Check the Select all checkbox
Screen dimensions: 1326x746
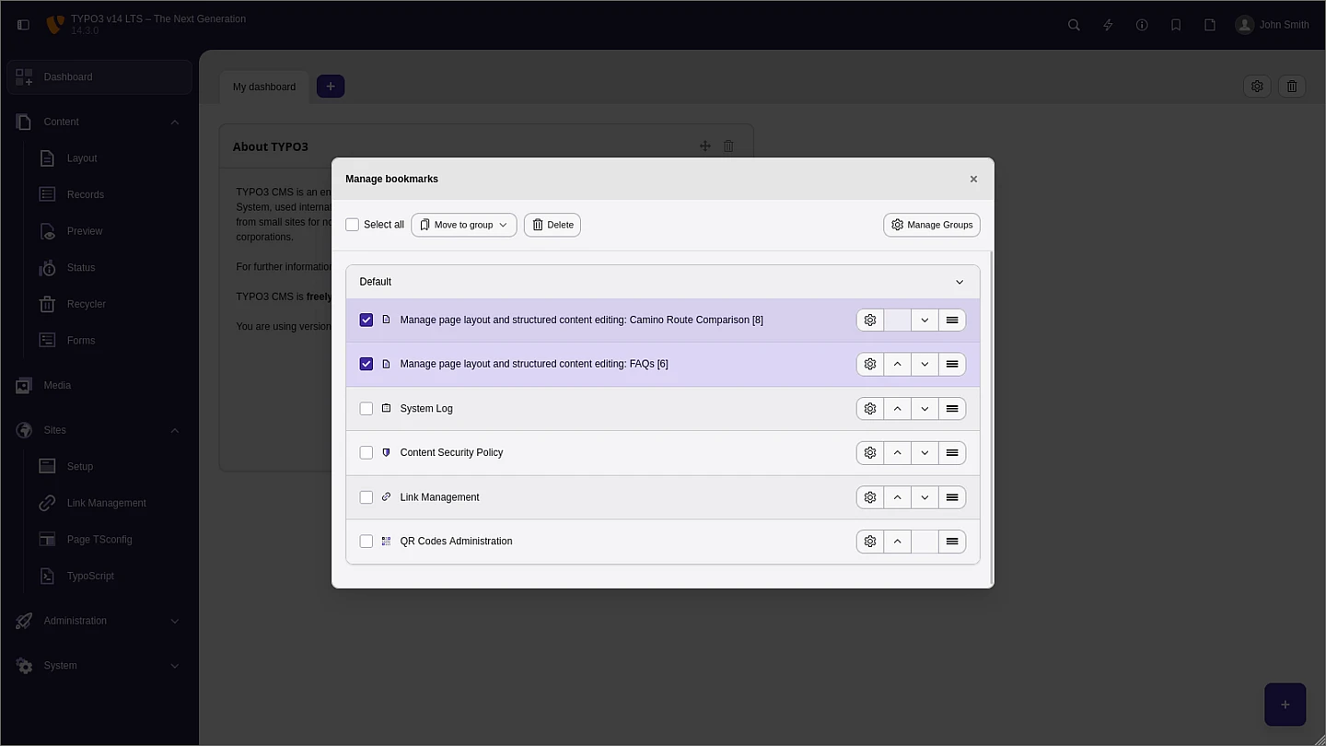352,225
